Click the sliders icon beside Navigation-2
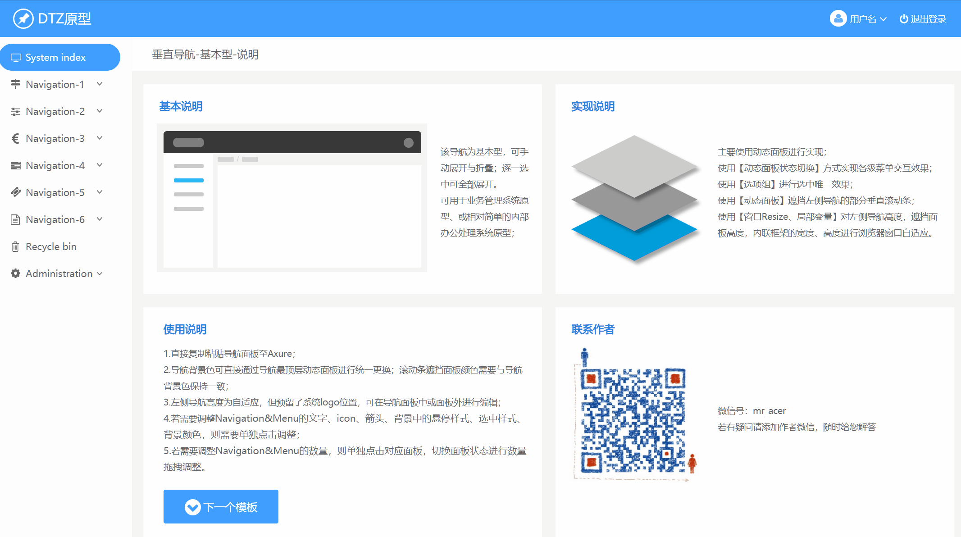The image size is (961, 537). point(16,111)
